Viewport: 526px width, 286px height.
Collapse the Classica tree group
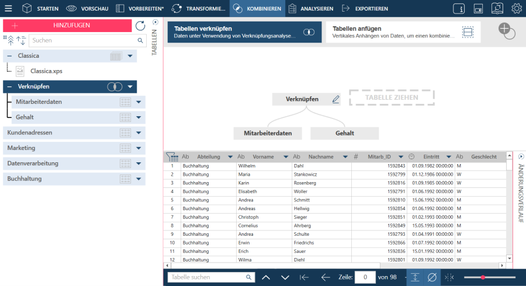(x=9, y=56)
